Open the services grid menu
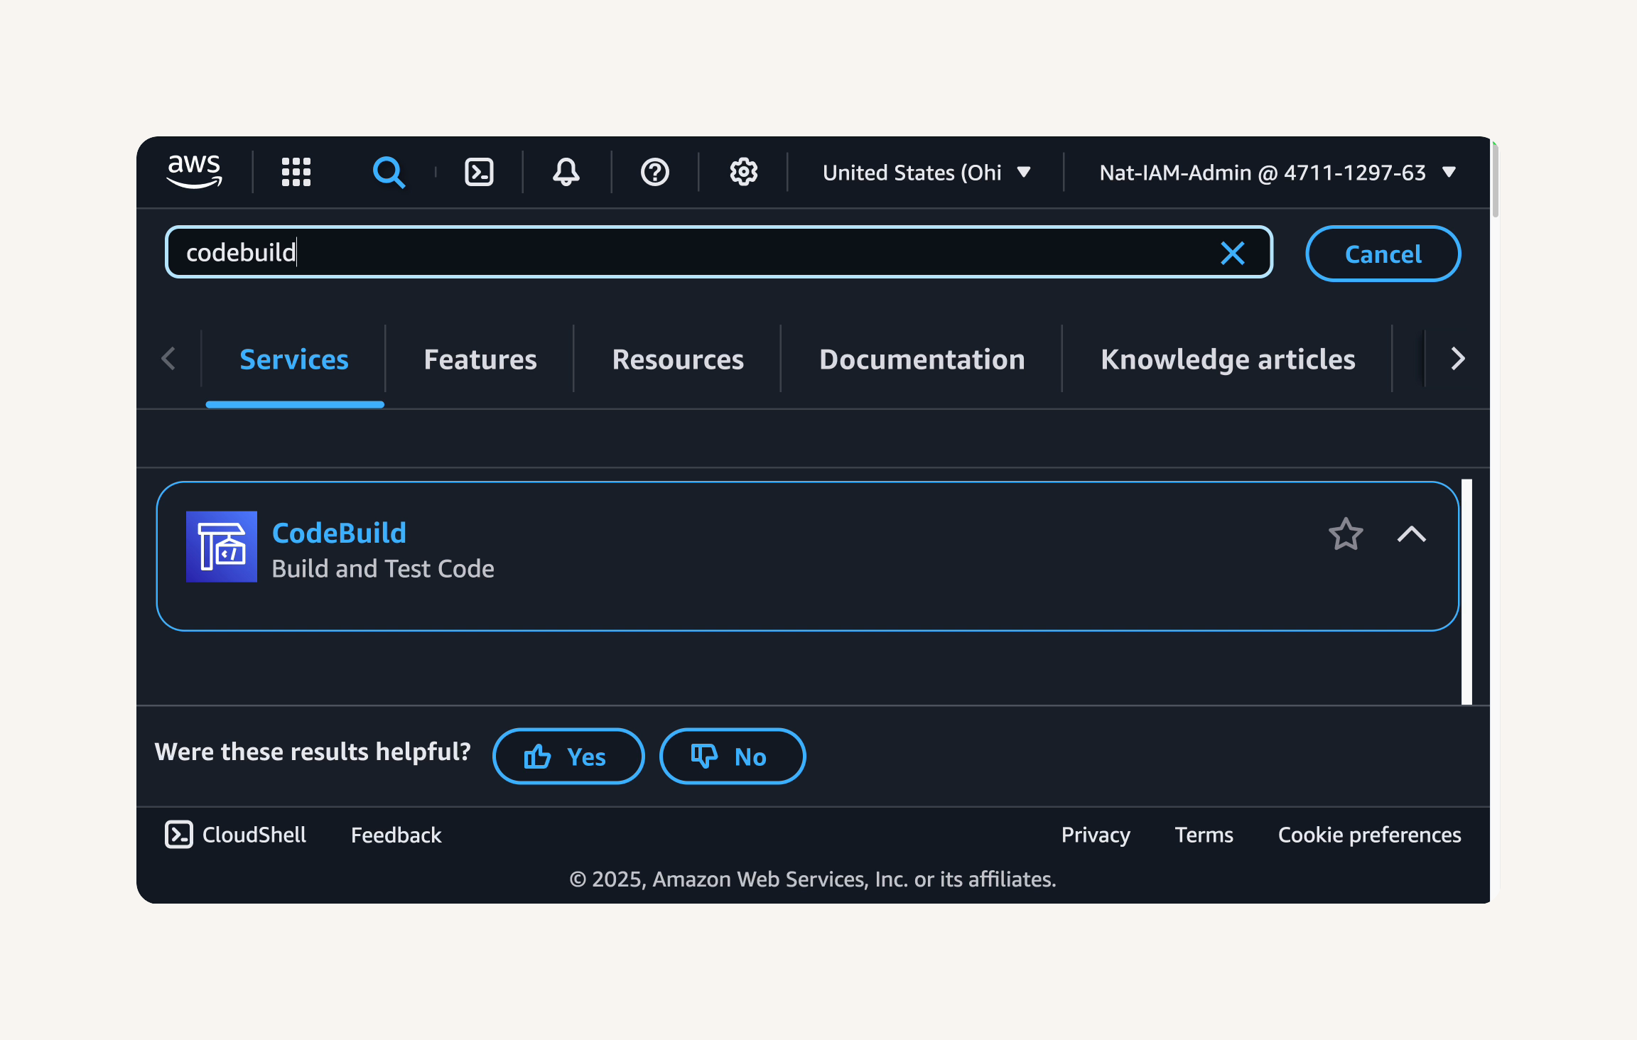The height and width of the screenshot is (1040, 1637). (296, 172)
